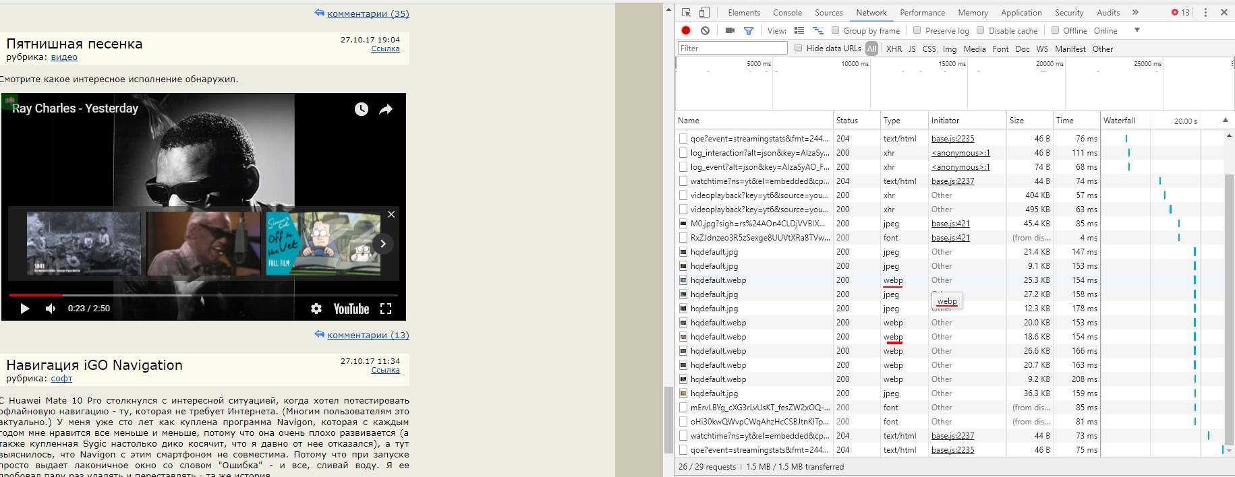Filter requests by Media type
The image size is (1235, 477).
(x=975, y=49)
